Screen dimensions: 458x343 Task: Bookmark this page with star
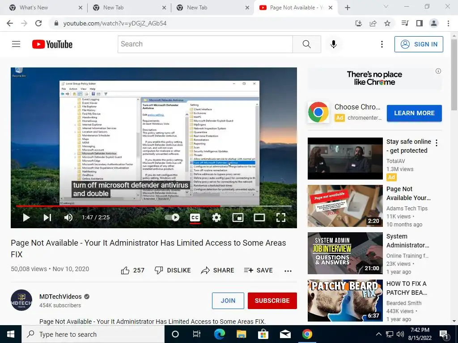[x=387, y=23]
